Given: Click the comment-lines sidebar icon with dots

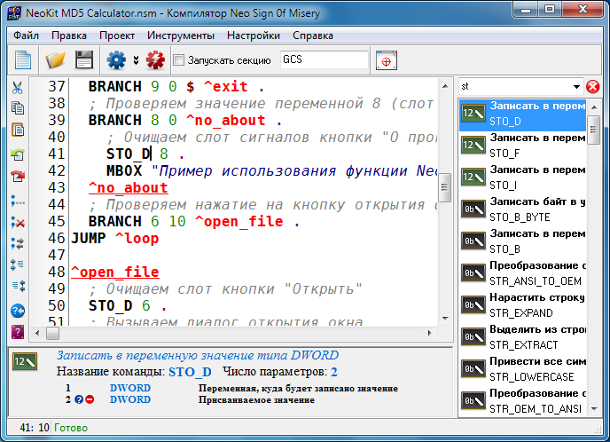Looking at the screenshot, I should [18, 201].
